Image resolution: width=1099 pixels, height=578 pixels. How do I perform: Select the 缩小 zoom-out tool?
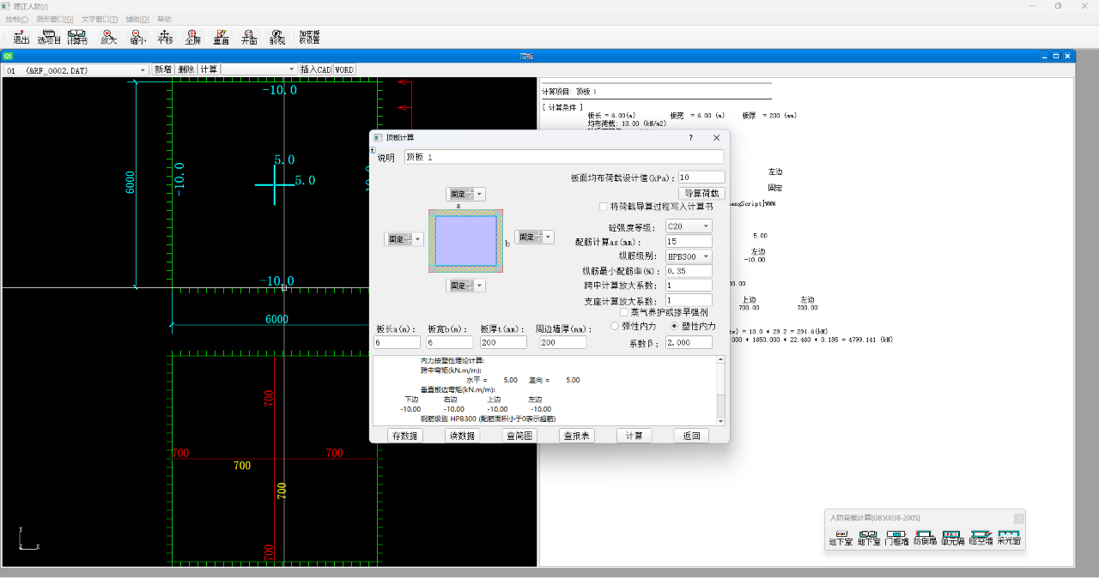[x=137, y=37]
